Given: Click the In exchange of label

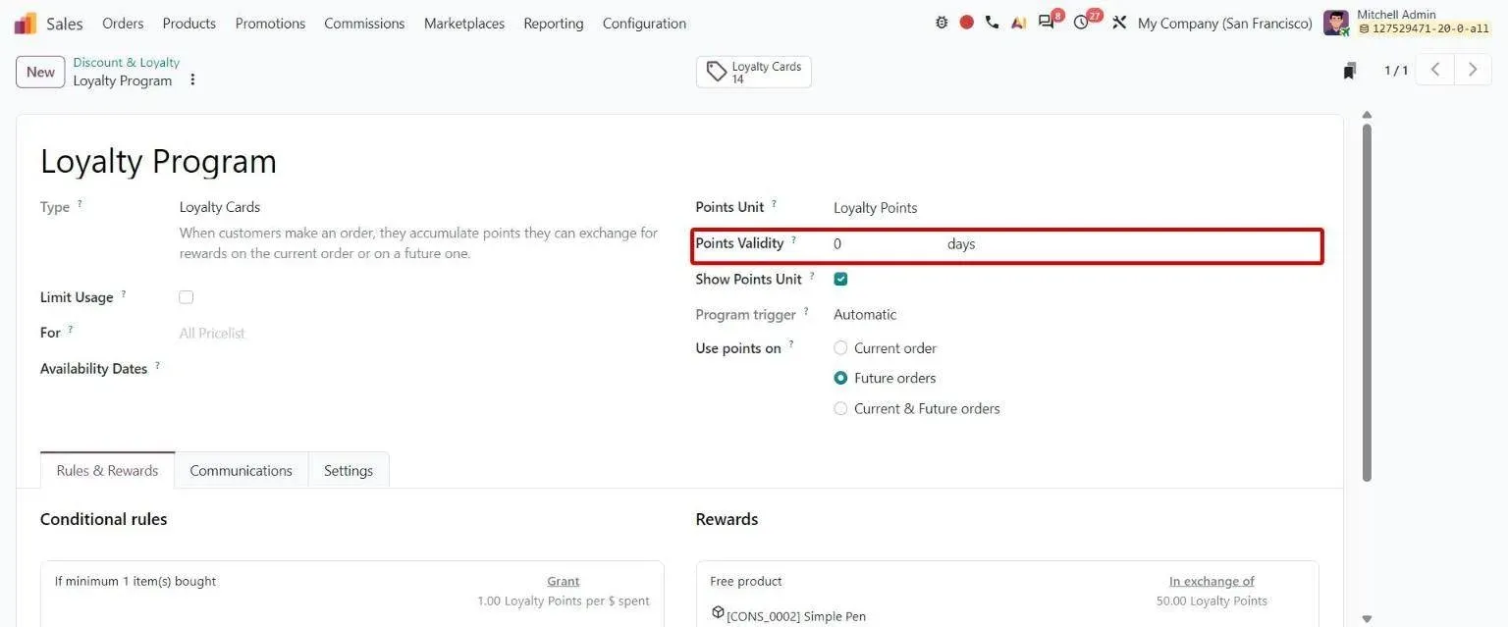Looking at the screenshot, I should click(x=1212, y=581).
